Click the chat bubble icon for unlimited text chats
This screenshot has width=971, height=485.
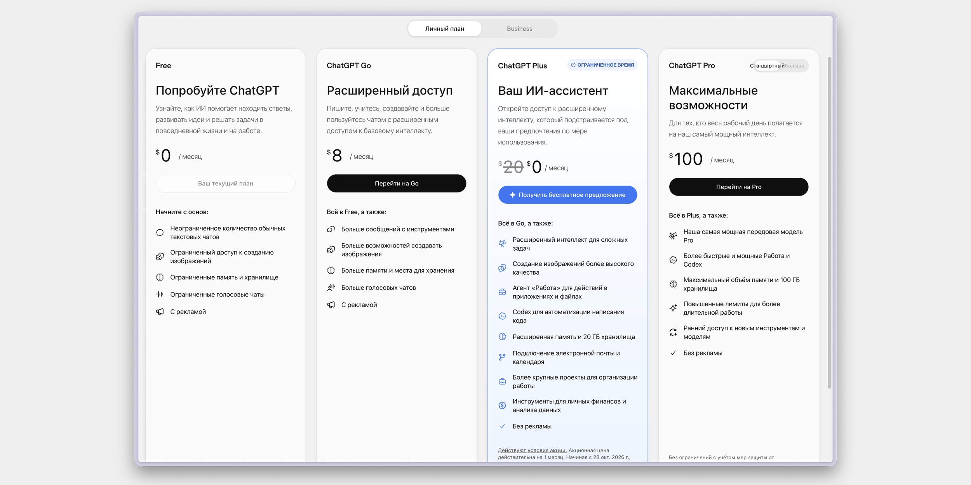(x=160, y=232)
